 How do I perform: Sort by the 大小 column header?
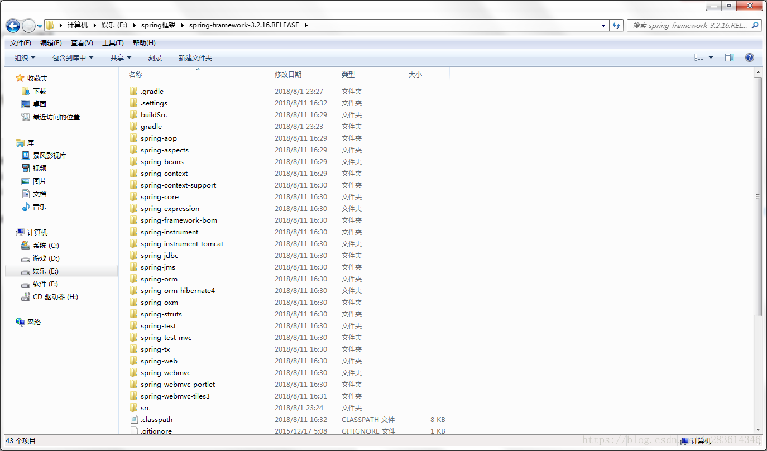tap(427, 74)
